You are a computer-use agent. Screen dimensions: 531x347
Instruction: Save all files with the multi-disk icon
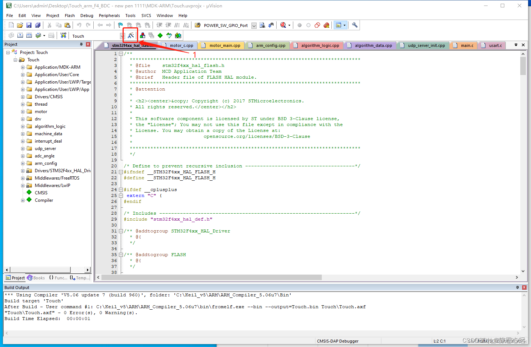pos(38,25)
